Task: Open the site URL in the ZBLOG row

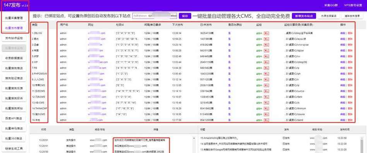Action: pyautogui.click(x=97, y=33)
